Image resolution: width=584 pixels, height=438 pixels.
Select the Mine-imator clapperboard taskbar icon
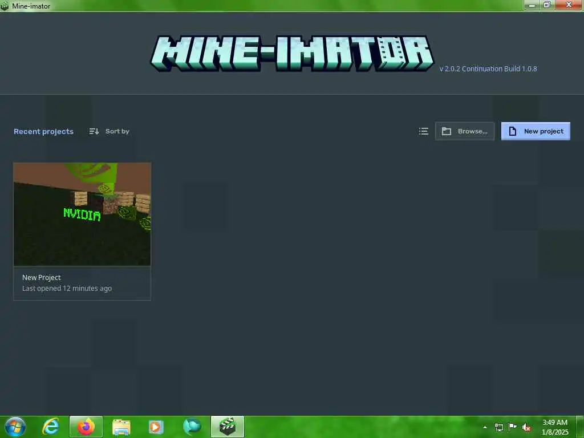[x=227, y=427]
